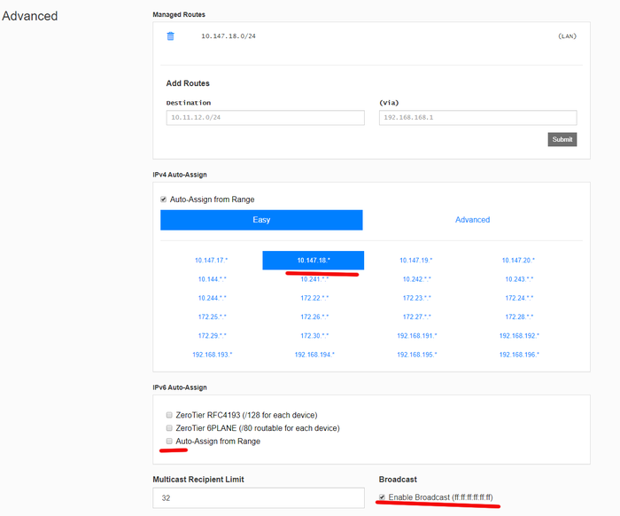Viewport: 620px width, 516px height.
Task: Enable ZeroTier RFC4193 addressing
Action: (169, 415)
